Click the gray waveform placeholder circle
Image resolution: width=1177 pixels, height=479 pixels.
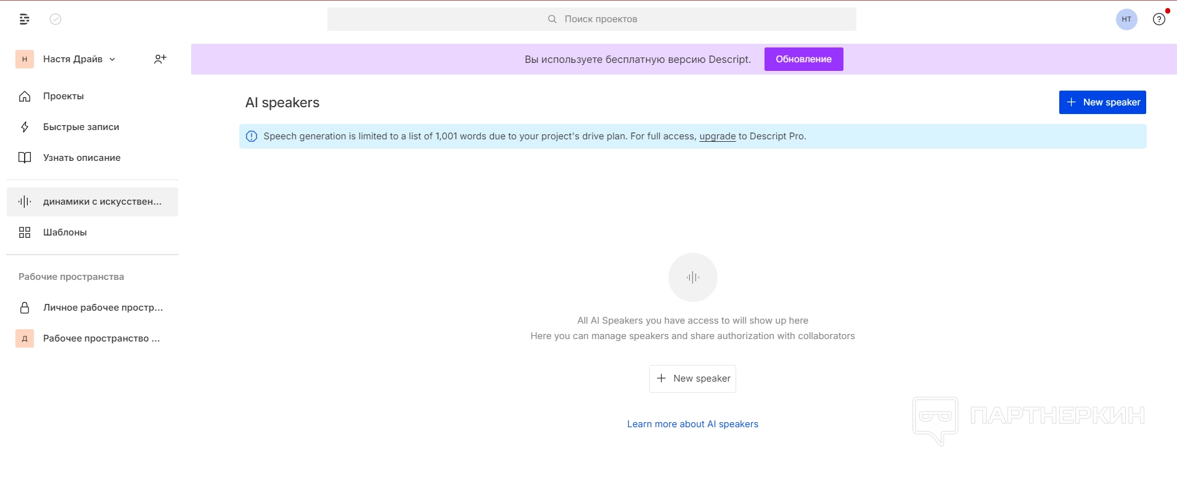[693, 277]
